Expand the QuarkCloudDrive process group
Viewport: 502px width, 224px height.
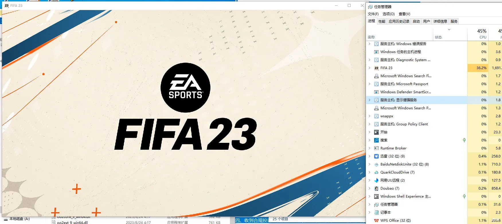click(370, 172)
